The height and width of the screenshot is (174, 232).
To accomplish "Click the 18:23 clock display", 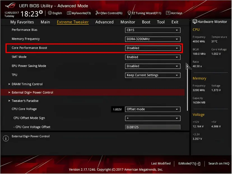I will click(29, 14).
